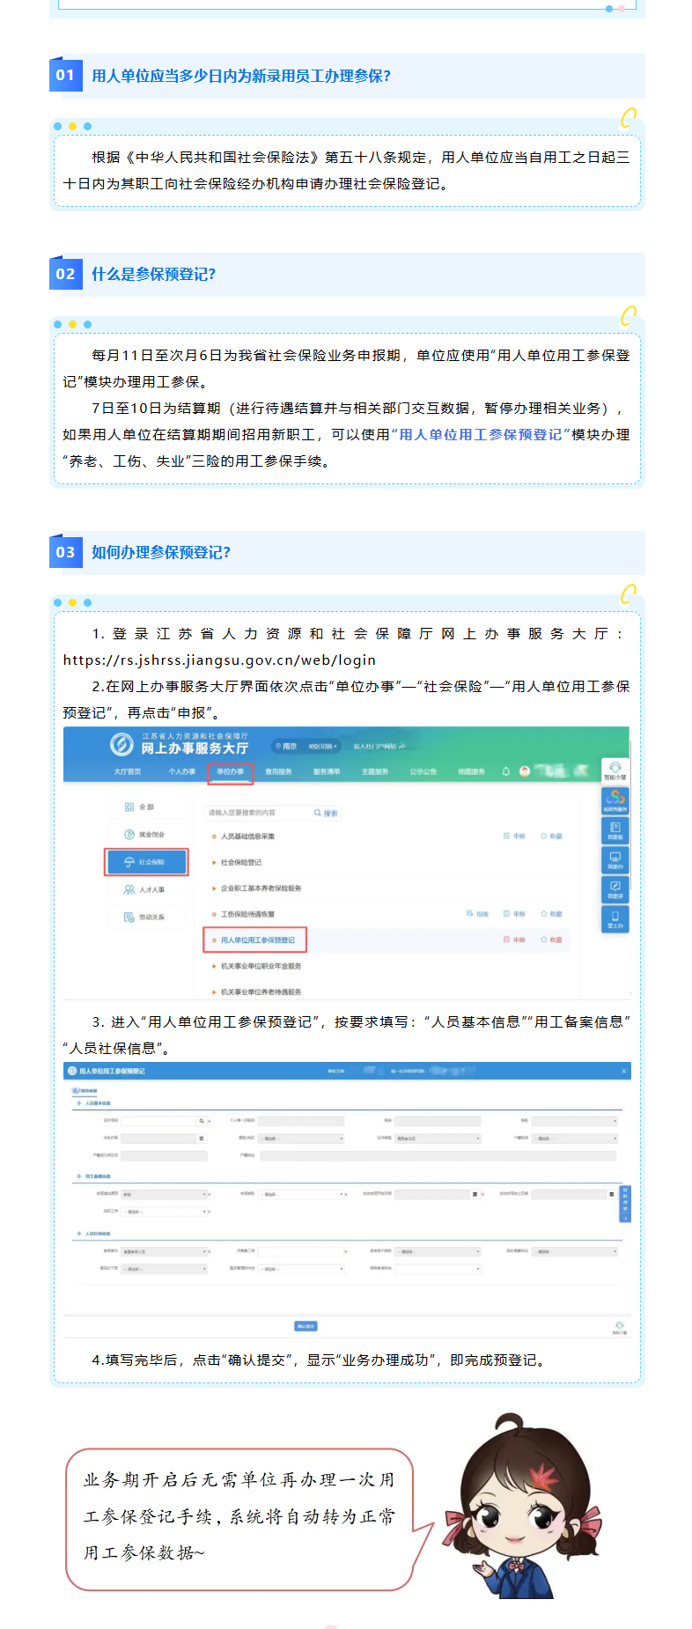Click 查询服务 in the navigation bar

click(278, 771)
